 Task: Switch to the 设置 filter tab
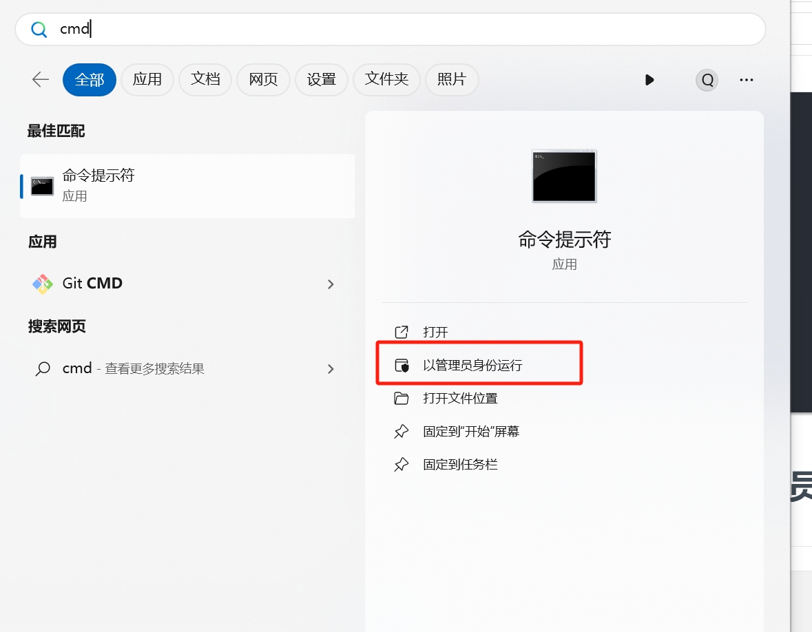(321, 80)
